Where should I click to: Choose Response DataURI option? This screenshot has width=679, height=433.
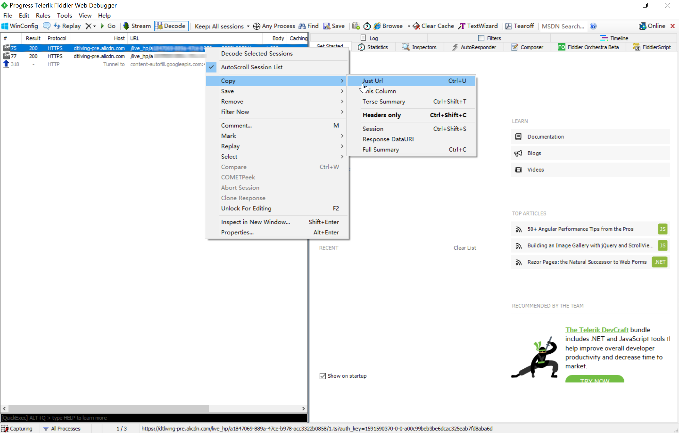pos(411,139)
